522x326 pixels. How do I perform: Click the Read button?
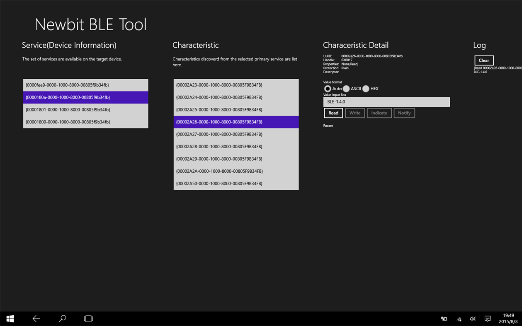[x=333, y=113]
